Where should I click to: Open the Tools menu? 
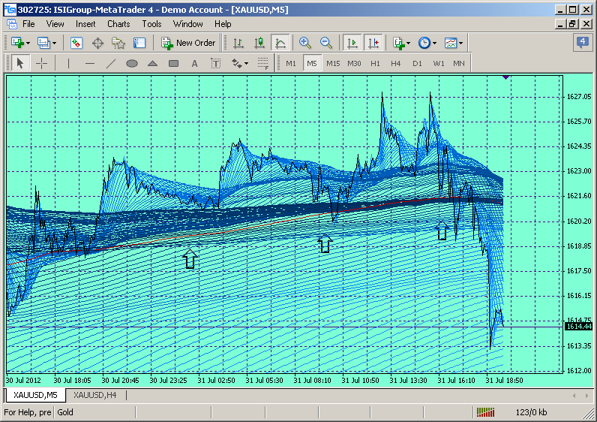(x=152, y=24)
